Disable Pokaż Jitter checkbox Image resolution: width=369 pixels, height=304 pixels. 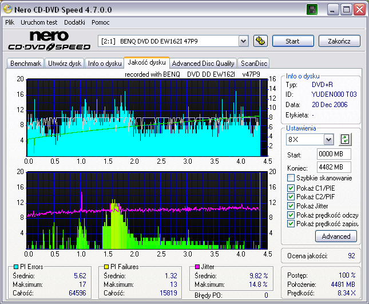point(291,206)
